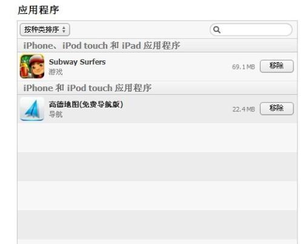Focus the application search input field
Viewport: 303px width, 244px height.
tap(251, 30)
